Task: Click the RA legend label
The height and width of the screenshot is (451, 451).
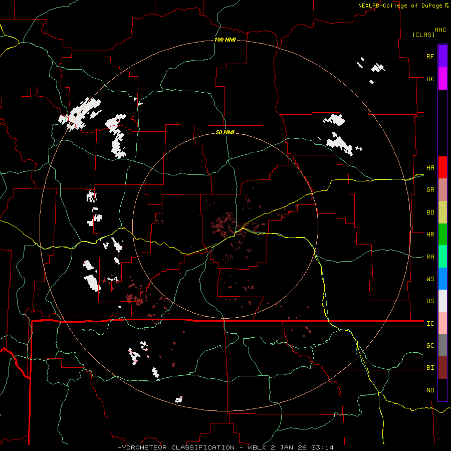Action: 430,257
